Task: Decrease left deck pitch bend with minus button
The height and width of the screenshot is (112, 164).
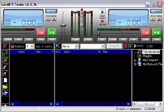Action: pyautogui.click(x=48, y=19)
